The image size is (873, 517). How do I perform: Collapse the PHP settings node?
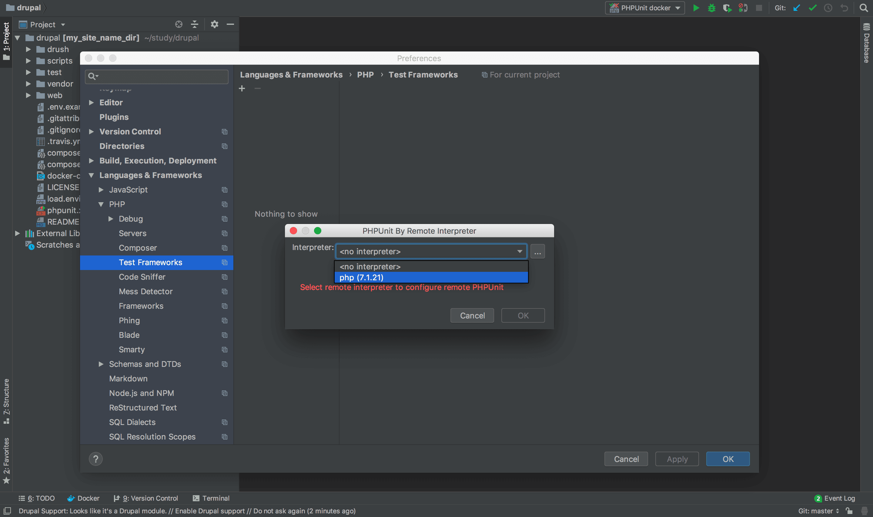pos(101,204)
